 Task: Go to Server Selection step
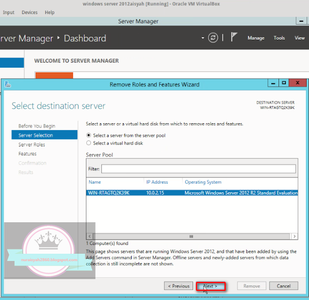[x=44, y=135]
